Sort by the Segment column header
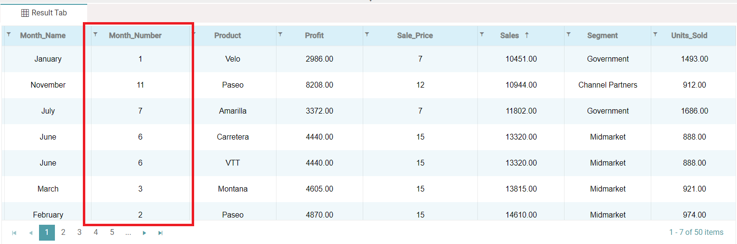 tap(602, 36)
